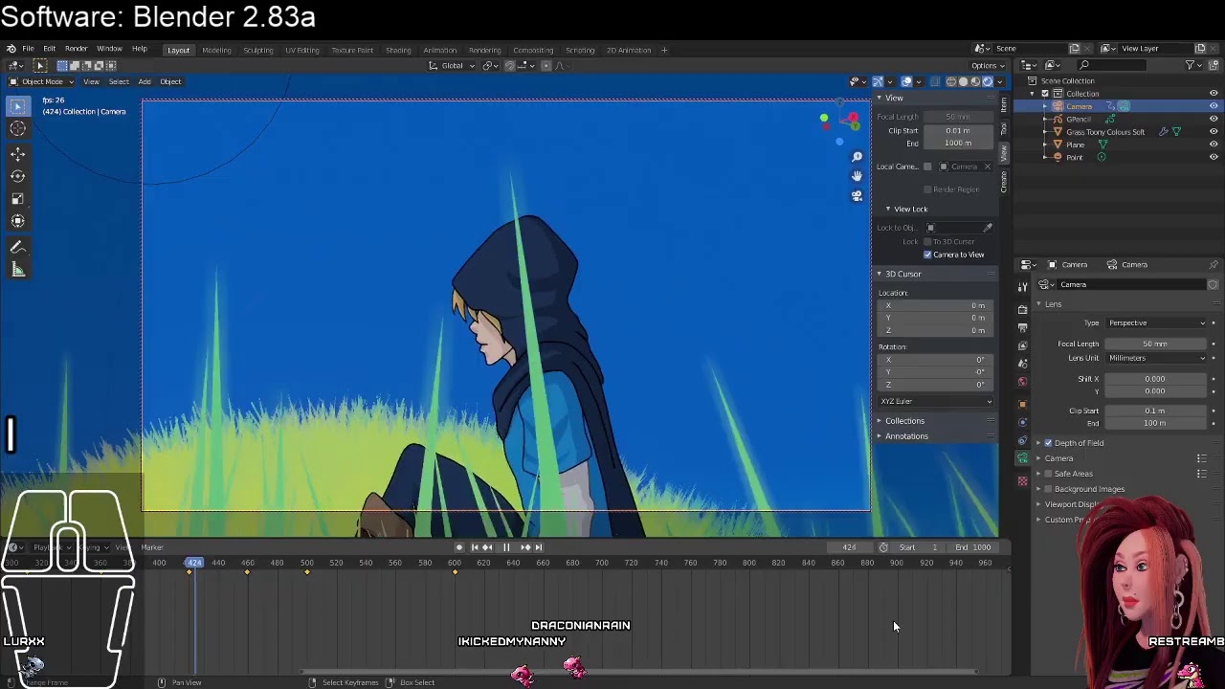The height and width of the screenshot is (689, 1225).
Task: Activate the Rotate tool
Action: coord(17,176)
